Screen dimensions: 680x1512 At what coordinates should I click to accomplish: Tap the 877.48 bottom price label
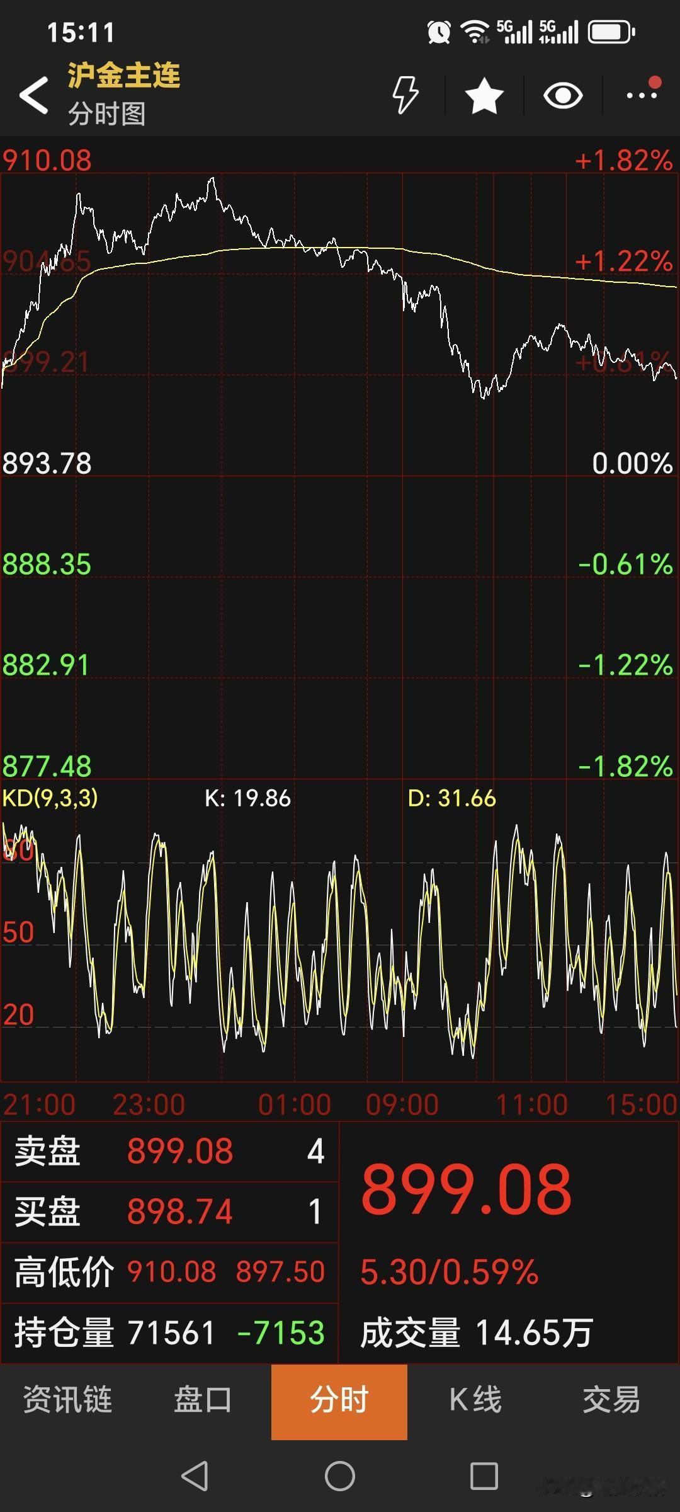pyautogui.click(x=47, y=766)
